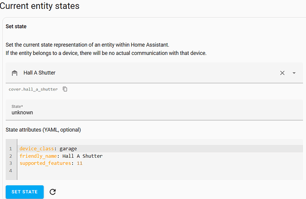Click the cover.hall_a_shutter entity ID text
The width and height of the screenshot is (306, 199).
point(33,89)
